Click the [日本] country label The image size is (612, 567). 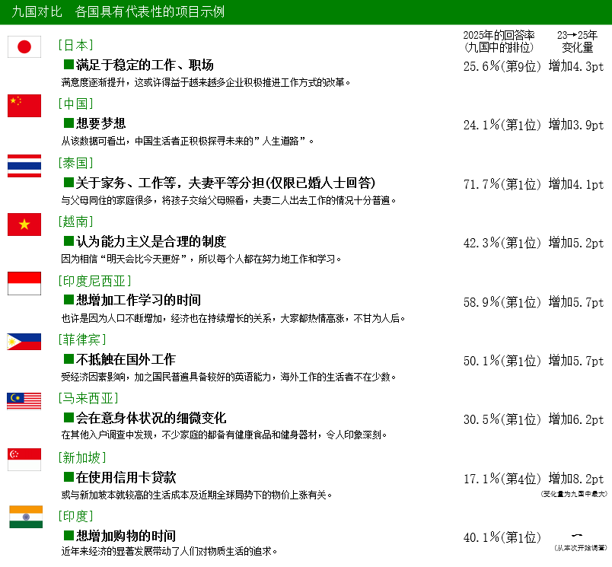pos(76,45)
